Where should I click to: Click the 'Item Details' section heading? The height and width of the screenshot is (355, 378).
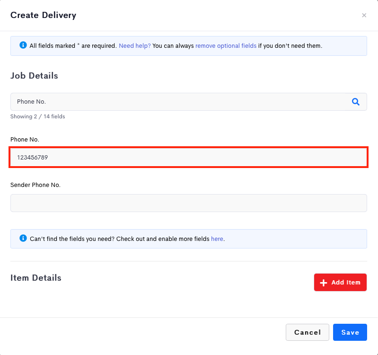(35, 278)
